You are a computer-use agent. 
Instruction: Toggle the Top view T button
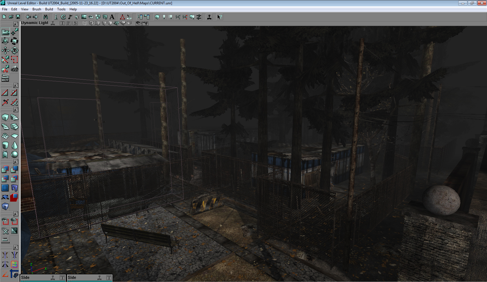click(62, 23)
